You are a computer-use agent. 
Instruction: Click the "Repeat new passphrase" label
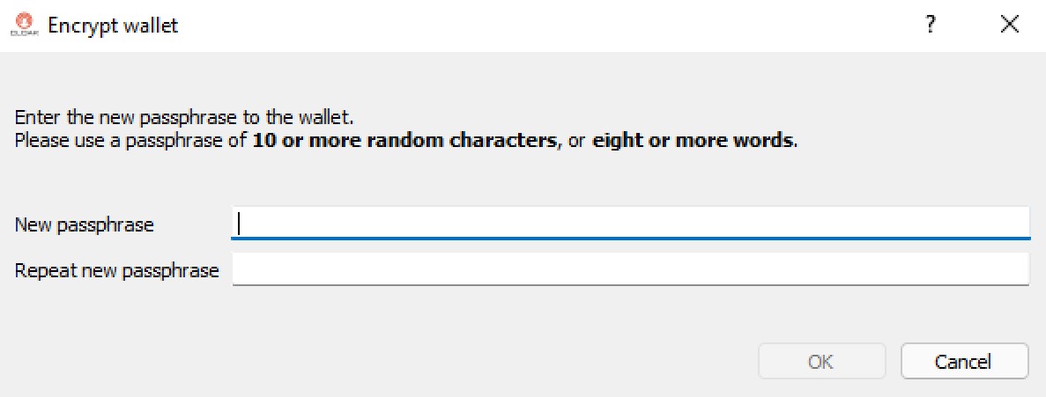coord(116,271)
